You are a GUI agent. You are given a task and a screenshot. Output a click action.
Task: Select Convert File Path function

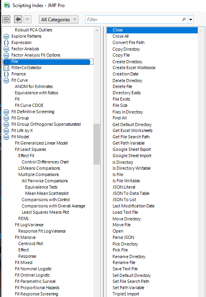pyautogui.click(x=128, y=42)
